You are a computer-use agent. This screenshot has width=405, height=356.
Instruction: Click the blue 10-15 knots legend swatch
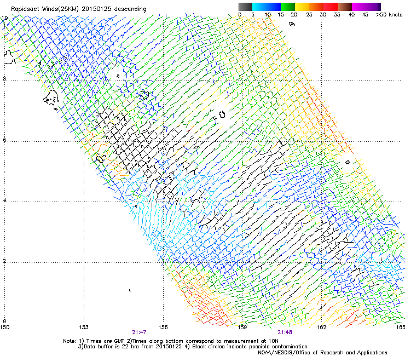[274, 7]
